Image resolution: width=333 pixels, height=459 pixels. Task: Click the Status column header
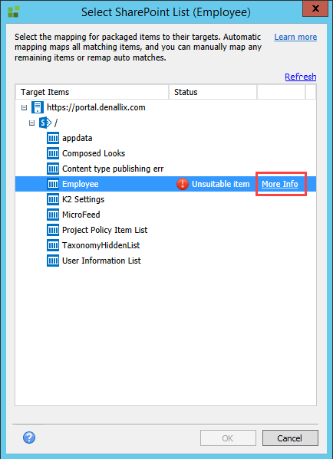(213, 92)
